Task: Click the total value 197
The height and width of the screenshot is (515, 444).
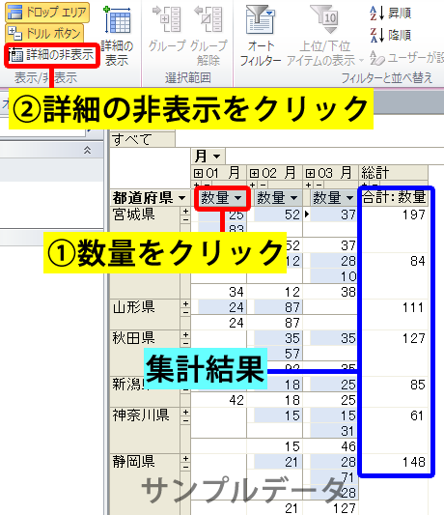Action: (414, 215)
